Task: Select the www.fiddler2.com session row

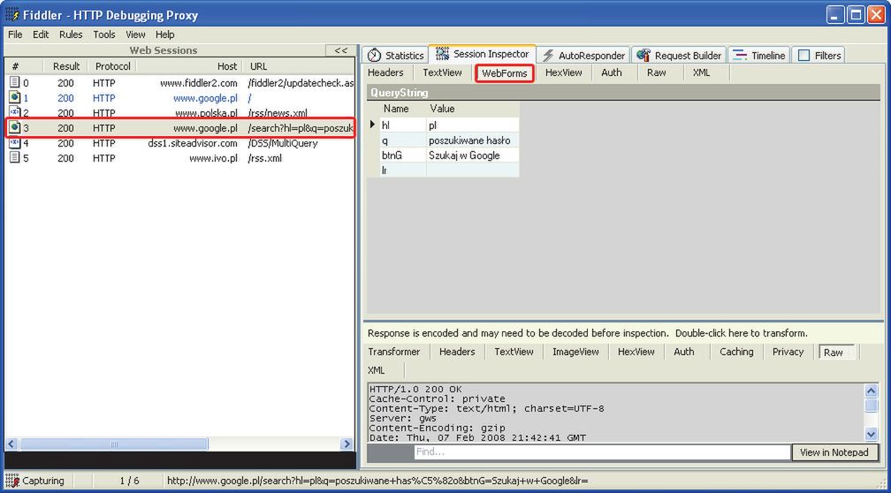Action: 179,83
